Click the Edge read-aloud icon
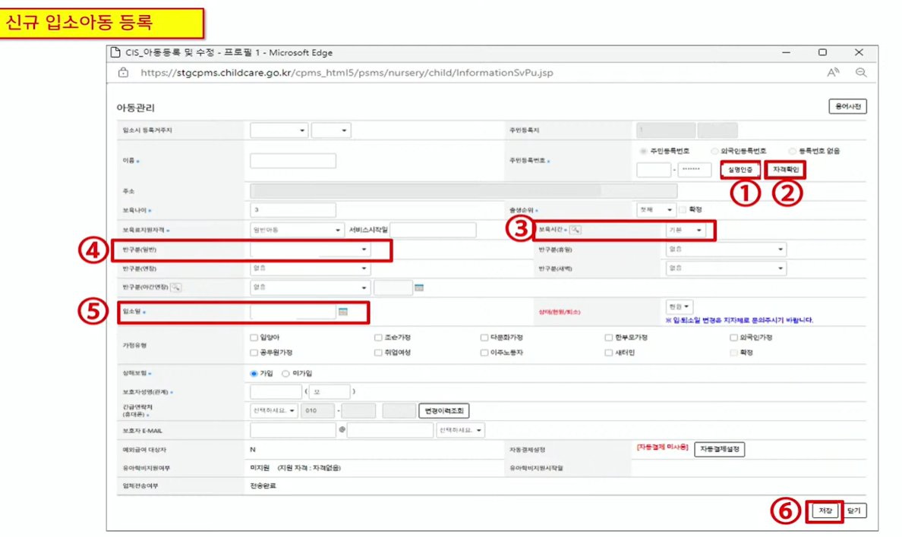902x537 pixels. pos(832,73)
